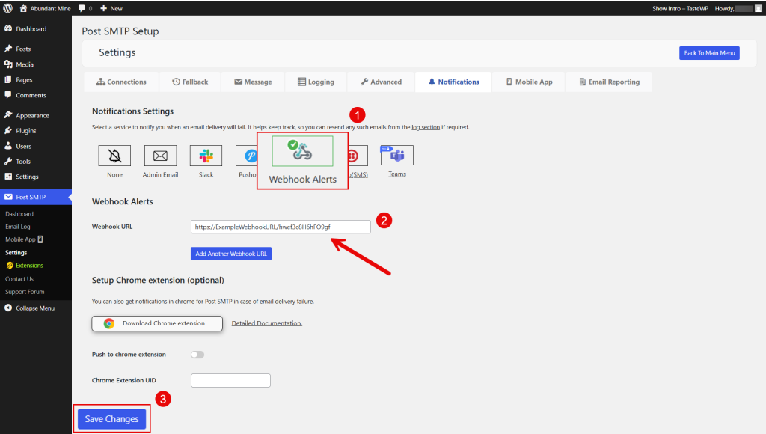Select the Slack notification icon

(x=206, y=156)
